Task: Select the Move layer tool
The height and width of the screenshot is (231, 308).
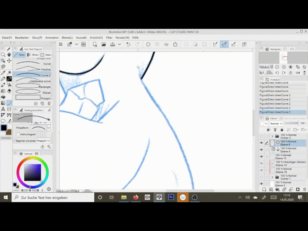Action: pyautogui.click(x=9, y=61)
